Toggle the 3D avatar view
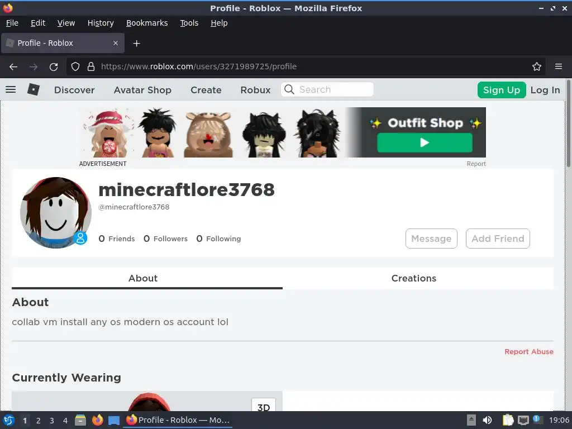Viewport: 572px width, 429px height. [x=264, y=405]
